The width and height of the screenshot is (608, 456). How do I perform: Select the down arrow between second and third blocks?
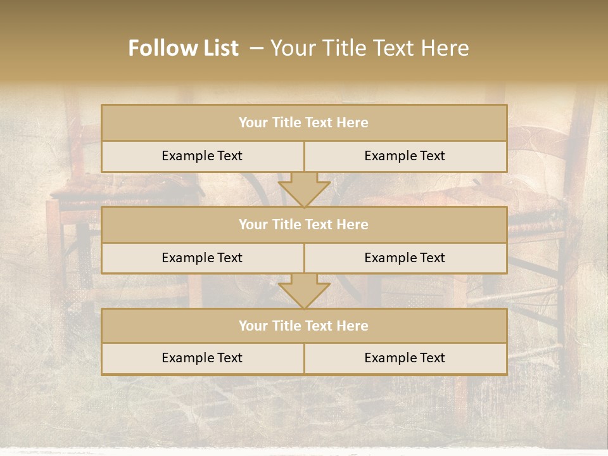coord(305,291)
